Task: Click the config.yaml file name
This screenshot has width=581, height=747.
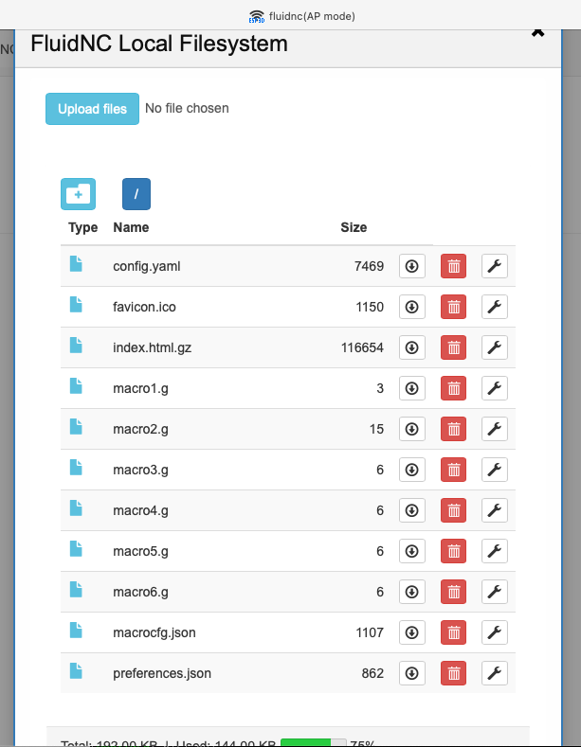Action: coord(147,266)
